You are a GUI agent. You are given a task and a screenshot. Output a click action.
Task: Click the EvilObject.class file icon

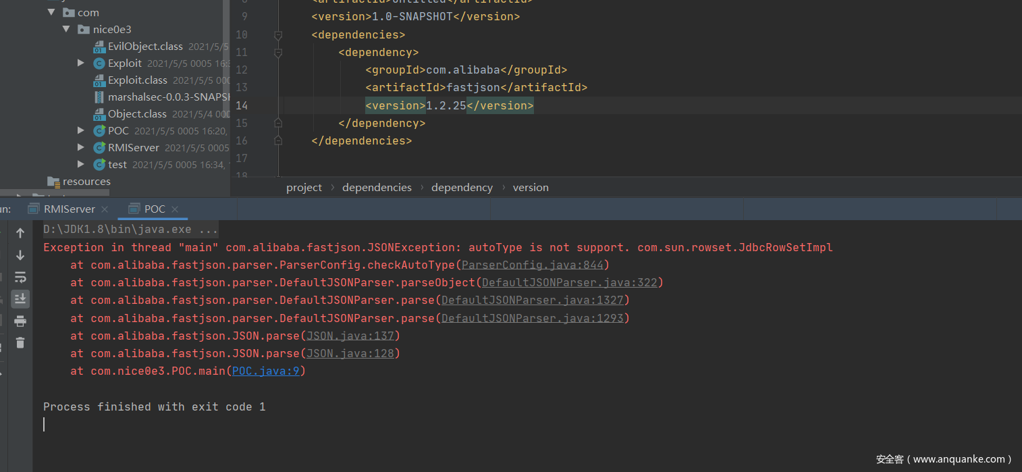point(99,47)
